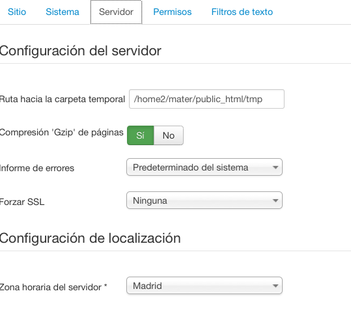Click the Forzar SSL label

point(22,202)
